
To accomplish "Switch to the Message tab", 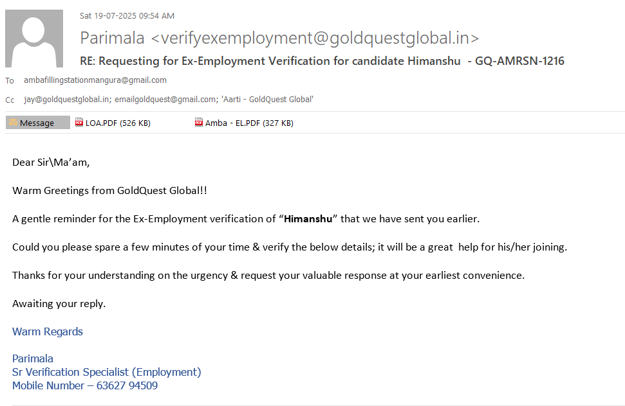I will click(37, 123).
